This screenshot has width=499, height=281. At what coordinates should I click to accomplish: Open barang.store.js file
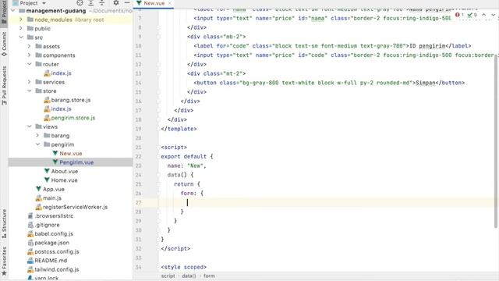[71, 100]
